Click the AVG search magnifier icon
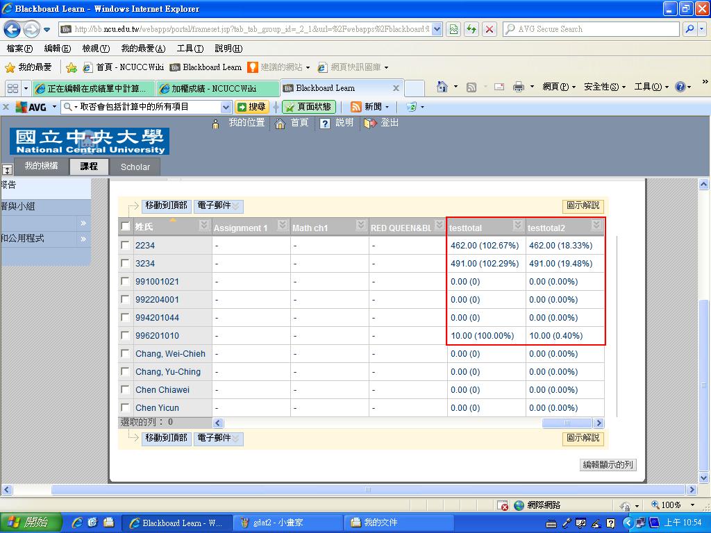This screenshot has width=711, height=533. coord(689,29)
